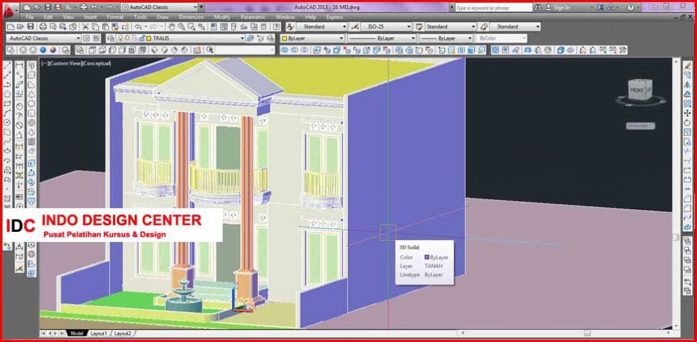Open the Properties palette icon
Viewport: 697px width, 342px height.
coord(213,27)
